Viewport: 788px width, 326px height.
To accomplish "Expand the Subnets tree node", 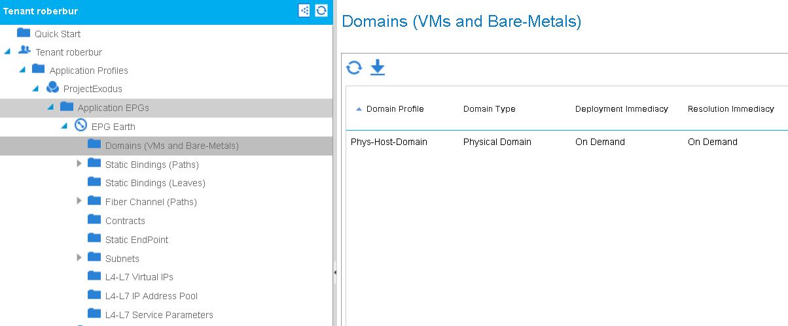I will (x=79, y=257).
